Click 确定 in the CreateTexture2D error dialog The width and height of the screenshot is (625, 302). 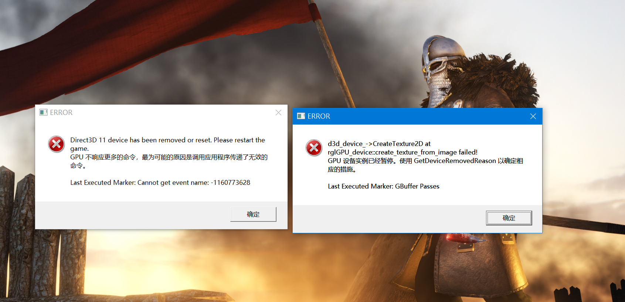[x=509, y=218]
